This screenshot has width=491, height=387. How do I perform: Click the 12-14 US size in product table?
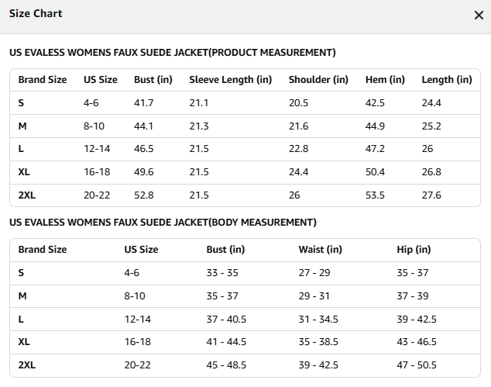(x=97, y=149)
